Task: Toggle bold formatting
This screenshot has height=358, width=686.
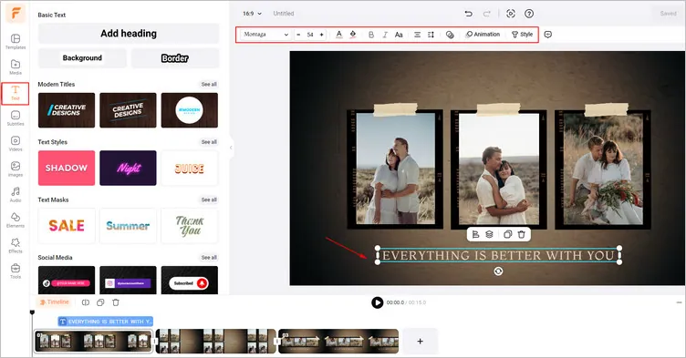Action: pyautogui.click(x=371, y=35)
